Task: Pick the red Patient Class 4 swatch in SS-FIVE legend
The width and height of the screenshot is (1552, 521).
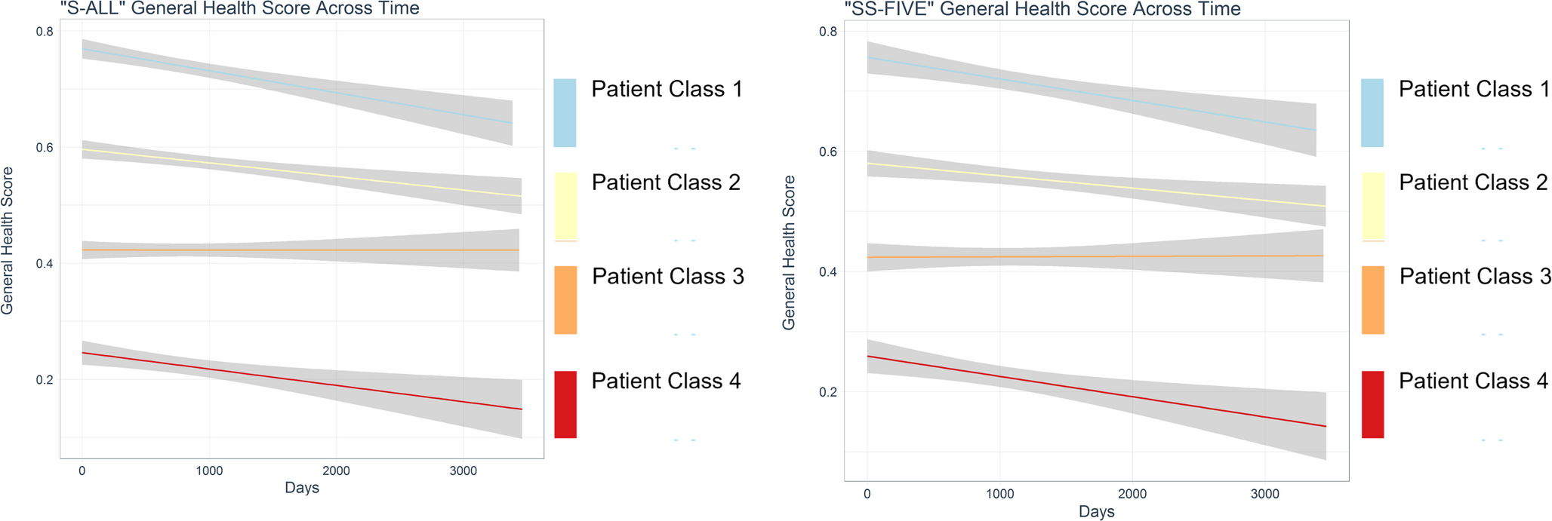Action: coord(1372,404)
